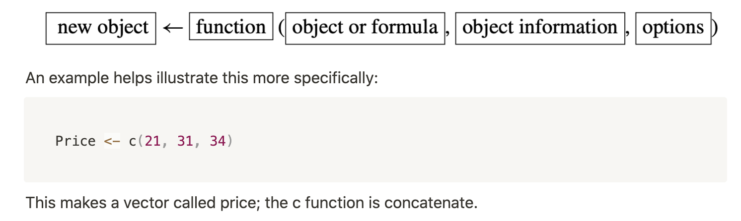The height and width of the screenshot is (221, 741).
Task: Click the "new object" box
Action: pyautogui.click(x=101, y=29)
